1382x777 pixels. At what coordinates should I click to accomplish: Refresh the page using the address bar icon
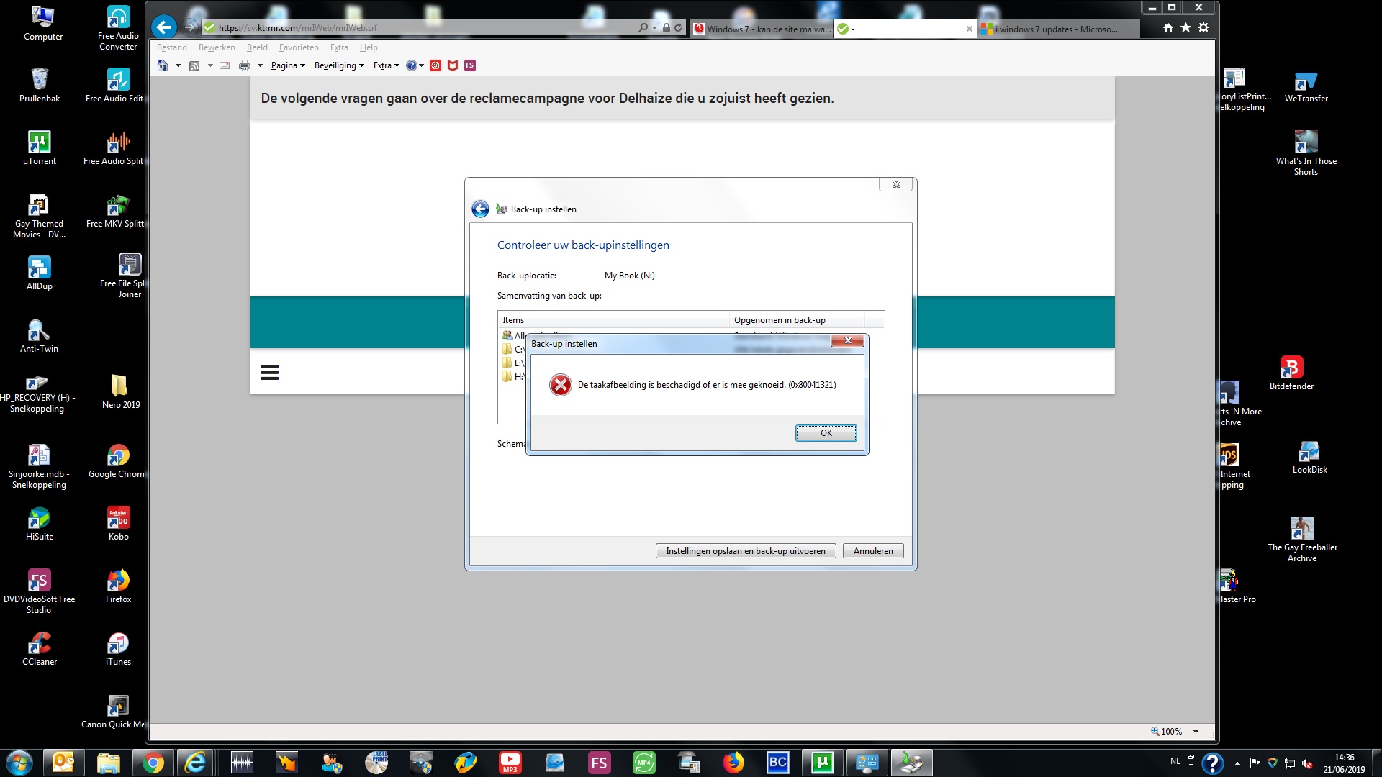[x=678, y=27]
